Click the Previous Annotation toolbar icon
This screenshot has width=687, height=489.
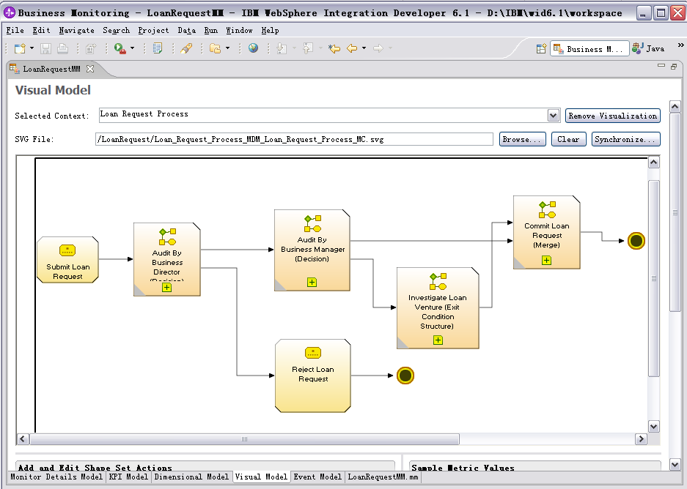309,48
